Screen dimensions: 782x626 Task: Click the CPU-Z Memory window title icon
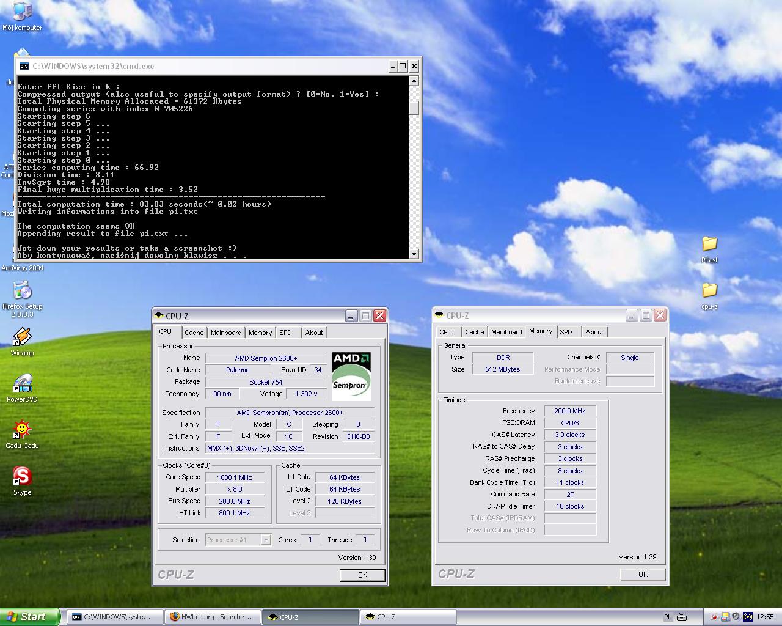[439, 315]
